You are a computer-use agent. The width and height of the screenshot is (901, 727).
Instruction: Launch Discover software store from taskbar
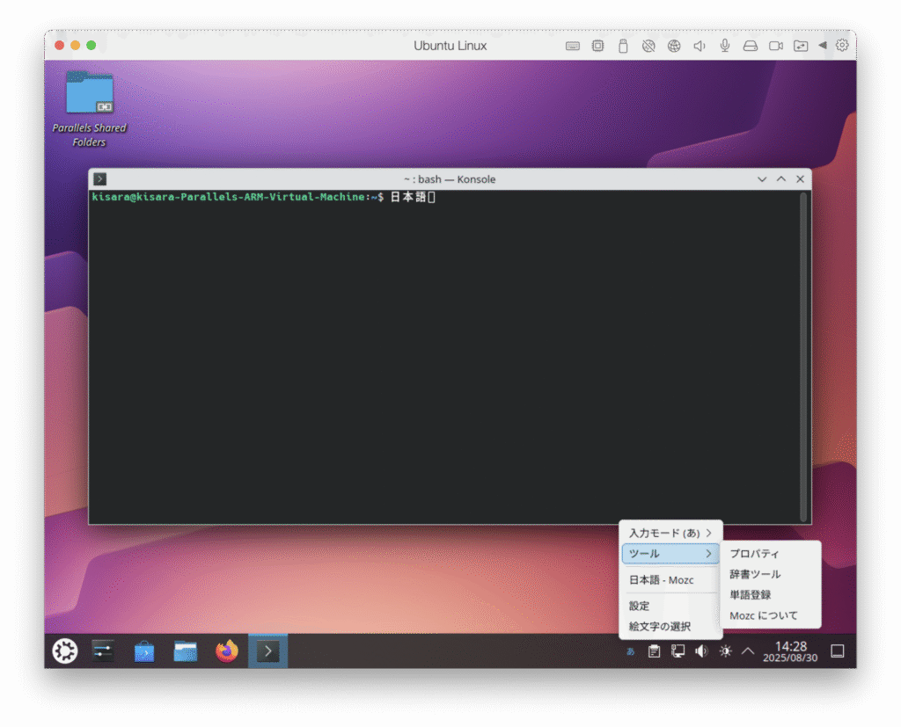tap(144, 651)
